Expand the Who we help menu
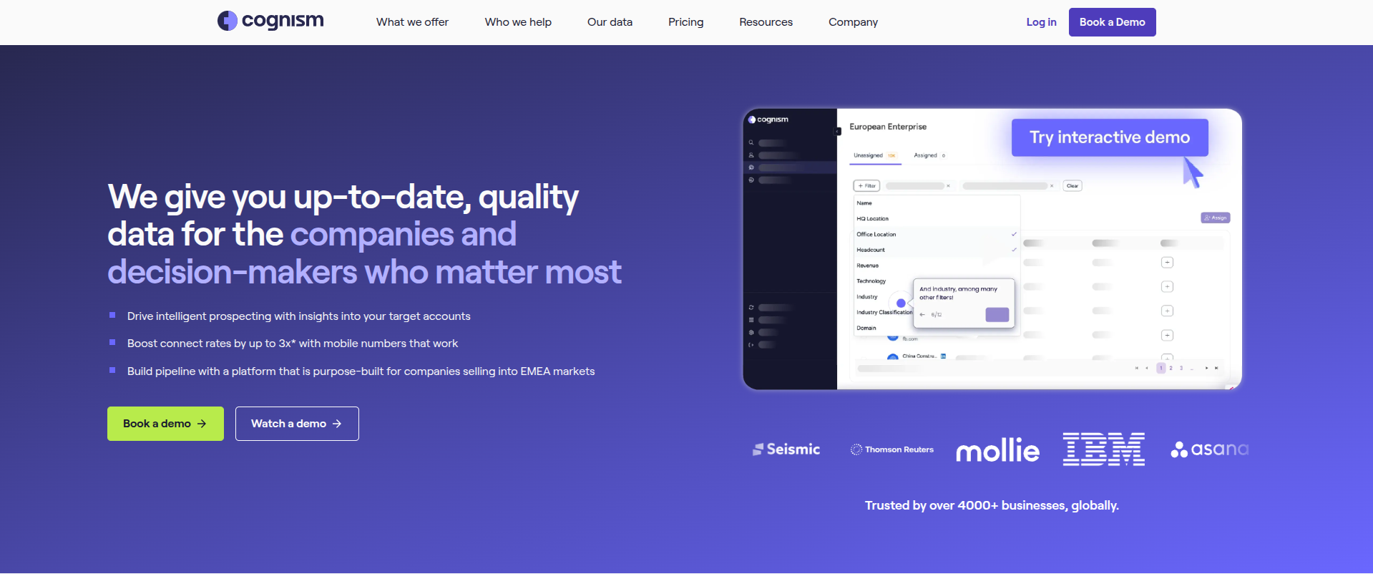Screen dimensions: 1373x574 pos(518,22)
